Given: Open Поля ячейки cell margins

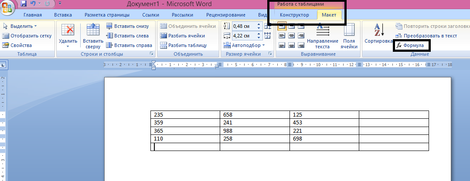Looking at the screenshot, I should [x=349, y=36].
